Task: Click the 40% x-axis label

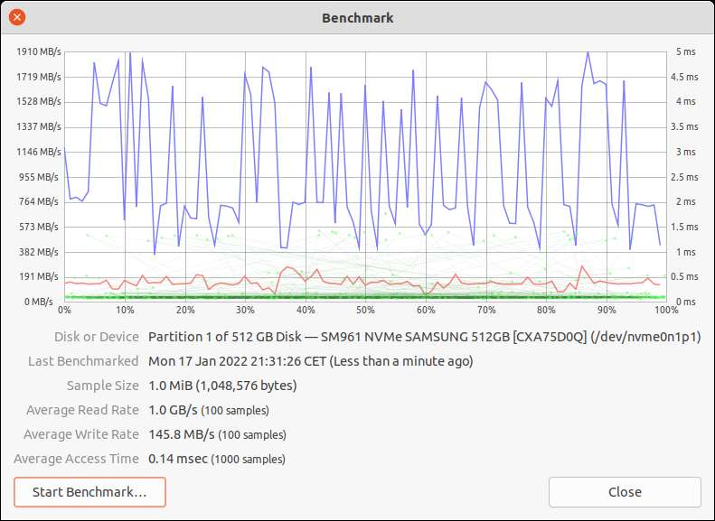Action: 306,310
